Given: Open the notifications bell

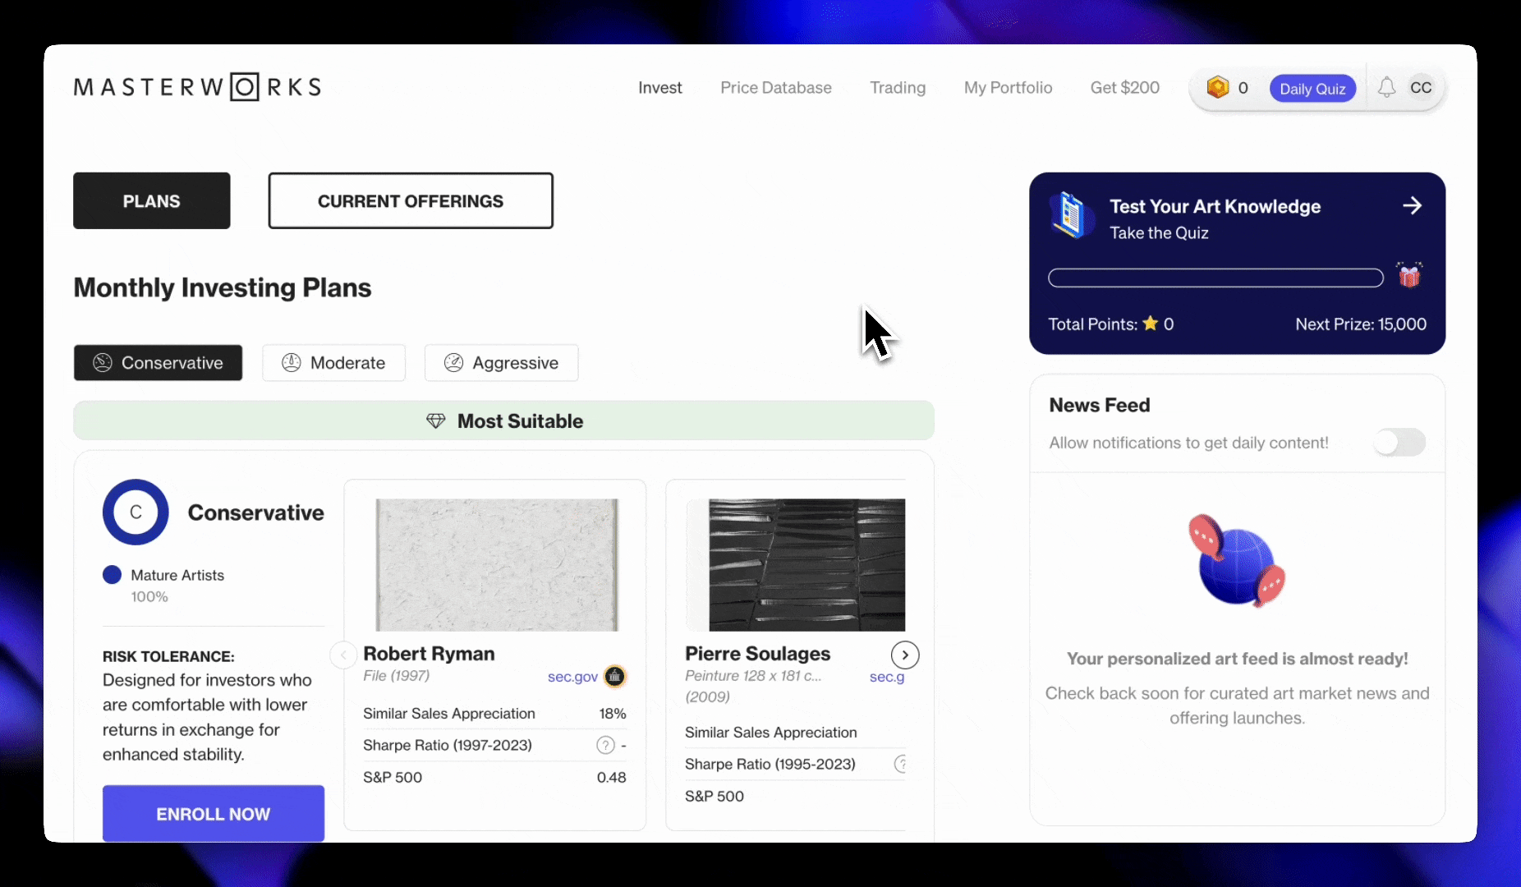Looking at the screenshot, I should pyautogui.click(x=1386, y=88).
